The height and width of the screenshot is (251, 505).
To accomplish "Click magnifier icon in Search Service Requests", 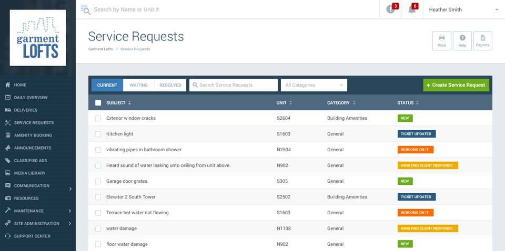I will click(195, 85).
